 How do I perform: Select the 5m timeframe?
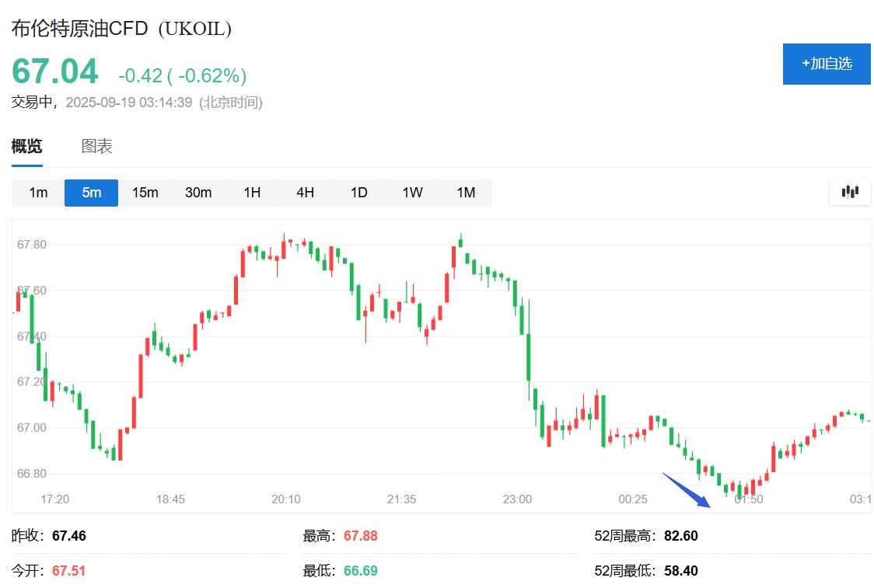click(92, 193)
